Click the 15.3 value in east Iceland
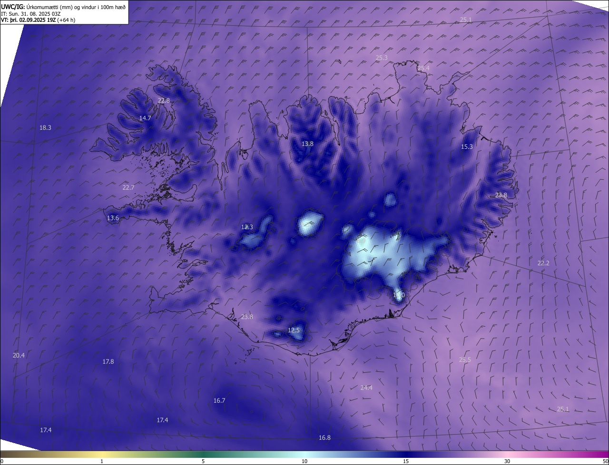 (467, 146)
